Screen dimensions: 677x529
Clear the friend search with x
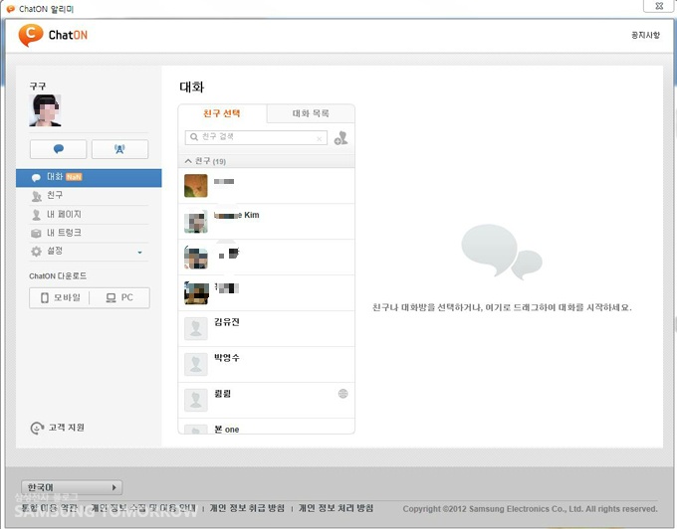click(320, 139)
